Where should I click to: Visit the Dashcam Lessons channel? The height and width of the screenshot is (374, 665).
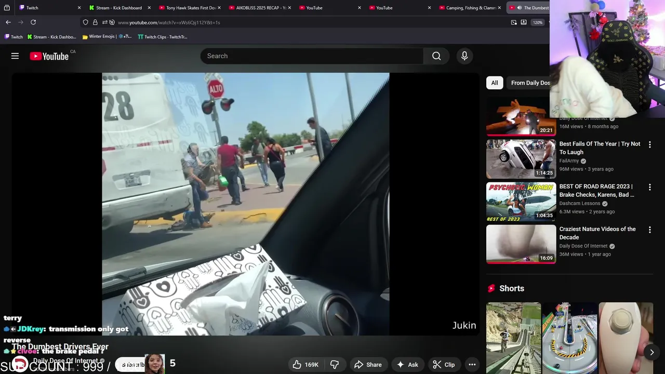(580, 204)
